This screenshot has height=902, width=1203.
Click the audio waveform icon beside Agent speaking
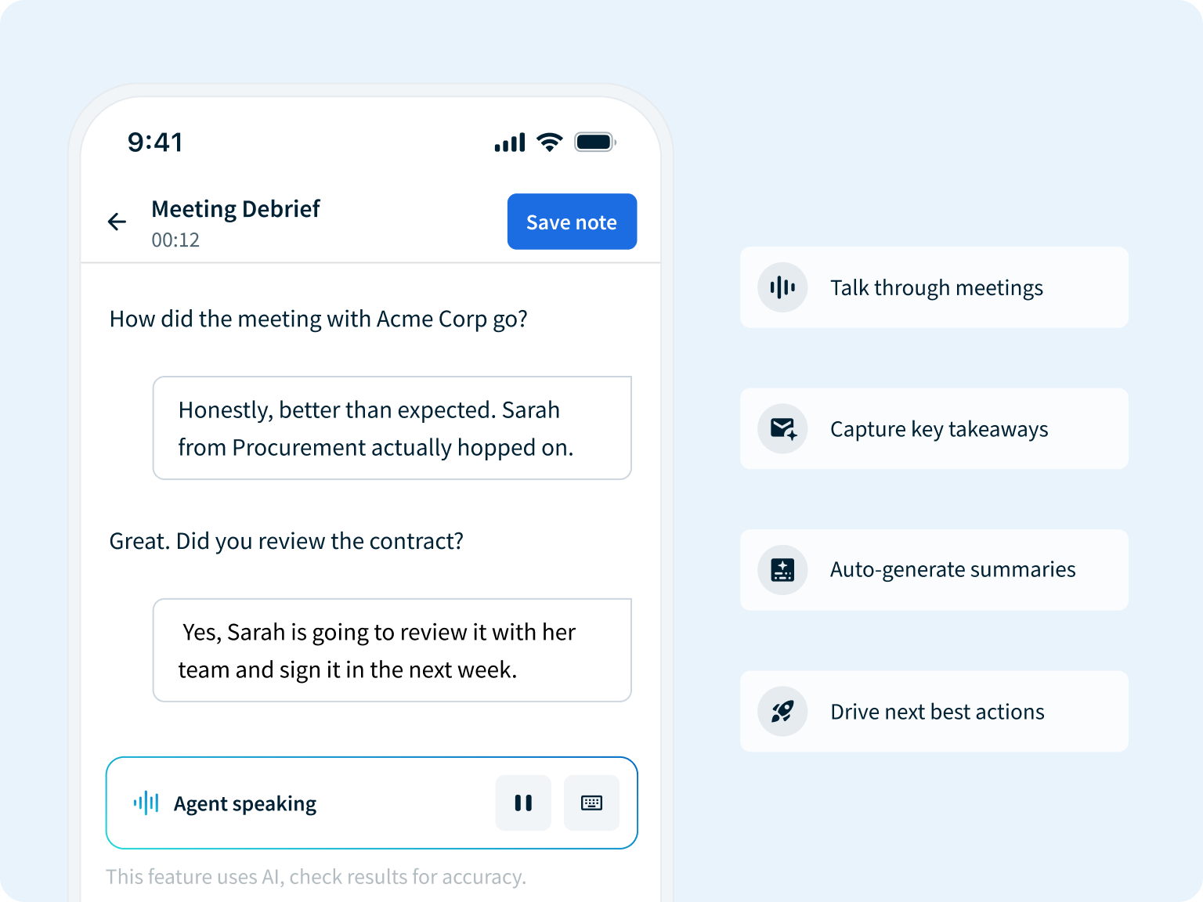tap(146, 803)
